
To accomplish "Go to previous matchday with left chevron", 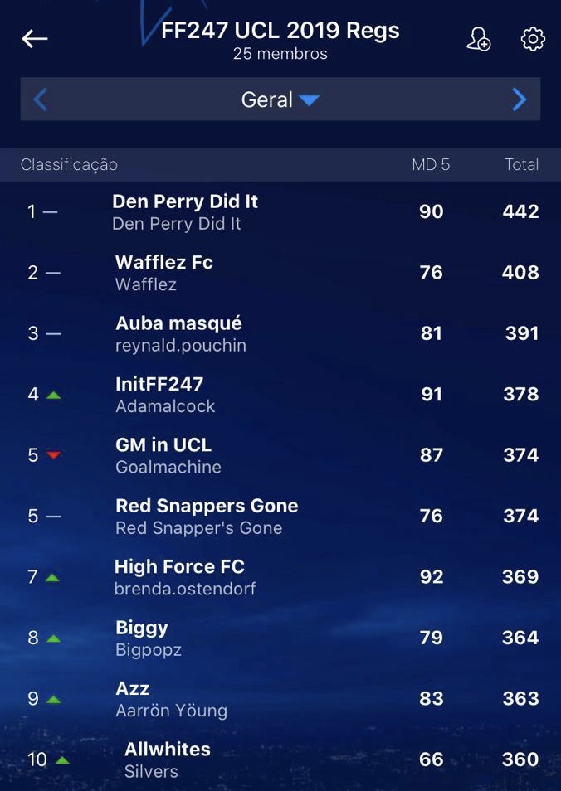I will click(x=41, y=99).
